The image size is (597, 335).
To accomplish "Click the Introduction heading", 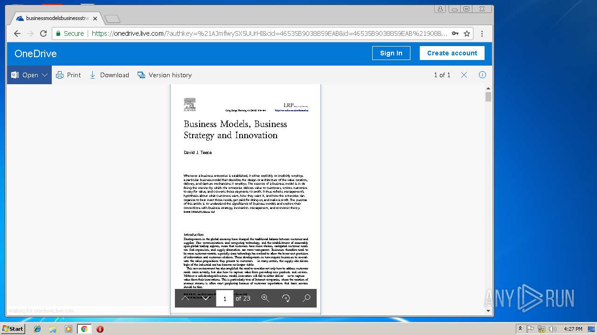I will (194, 234).
